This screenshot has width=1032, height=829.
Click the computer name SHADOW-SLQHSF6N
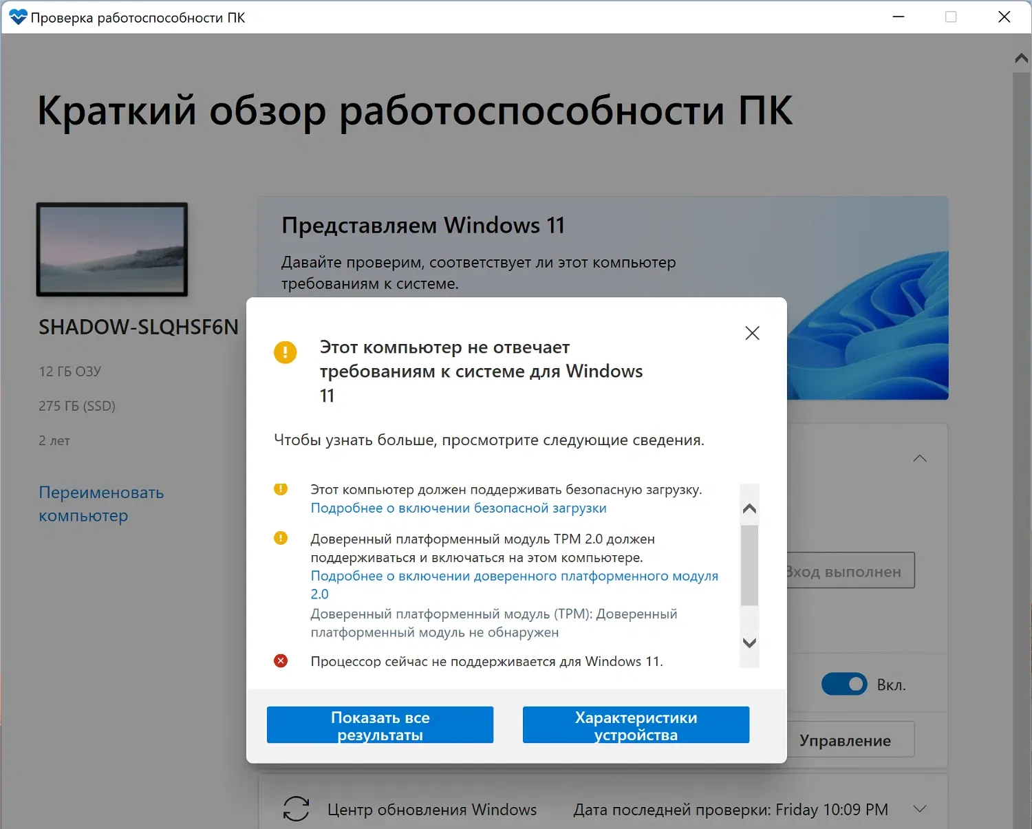click(x=138, y=327)
